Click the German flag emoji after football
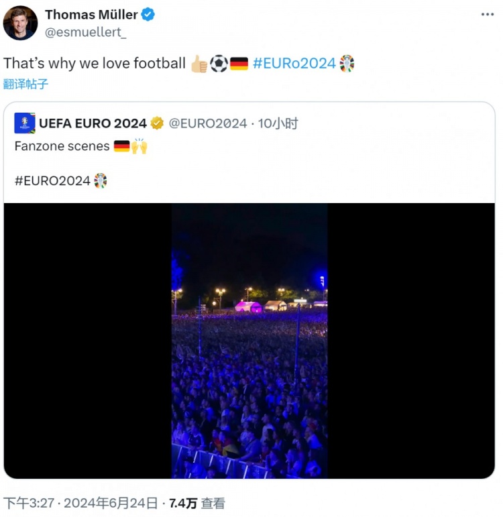 [239, 63]
